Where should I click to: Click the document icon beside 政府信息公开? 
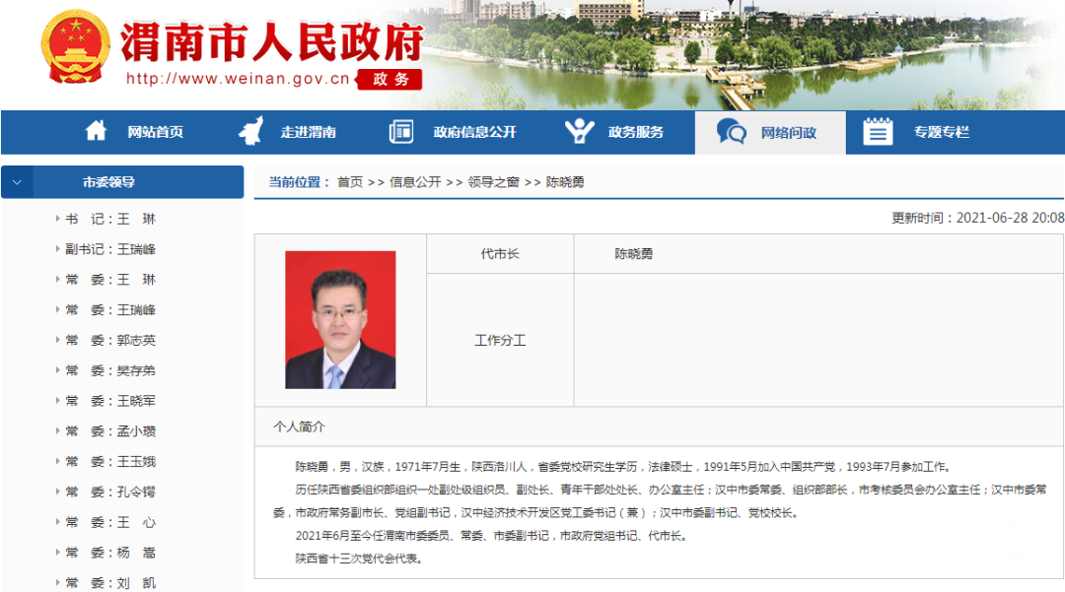[401, 132]
